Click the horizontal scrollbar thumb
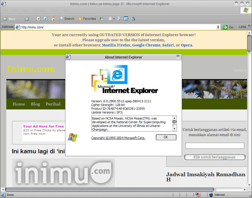The height and width of the screenshot is (198, 252). click(109, 189)
